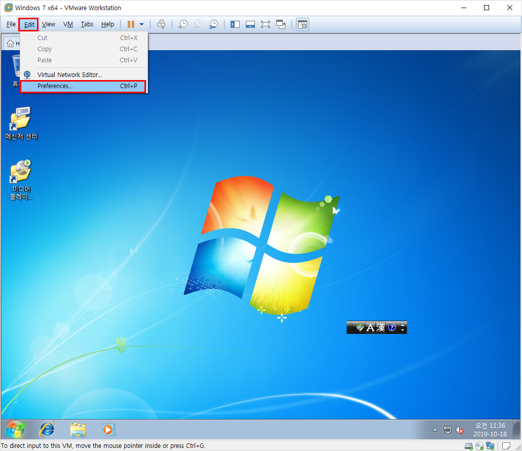Open Windows Explorer from the taskbar
The width and height of the screenshot is (522, 451).
(x=78, y=429)
